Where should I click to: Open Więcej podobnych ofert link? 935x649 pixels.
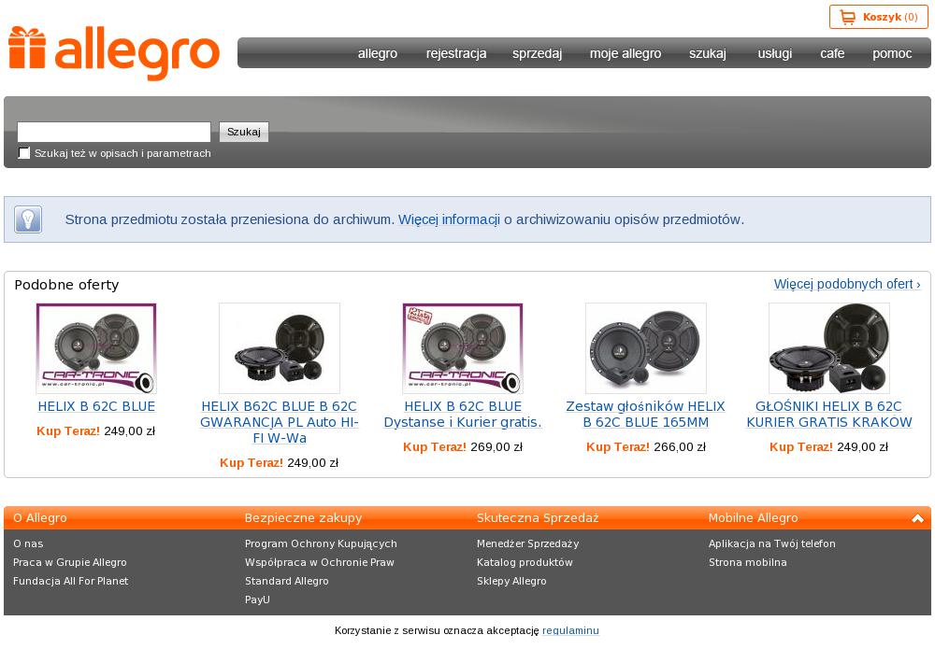pyautogui.click(x=847, y=284)
